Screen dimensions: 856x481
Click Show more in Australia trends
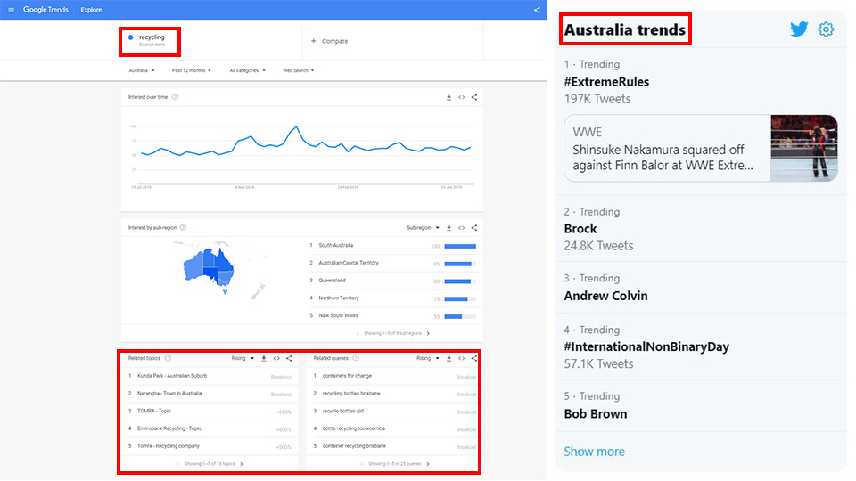click(594, 452)
